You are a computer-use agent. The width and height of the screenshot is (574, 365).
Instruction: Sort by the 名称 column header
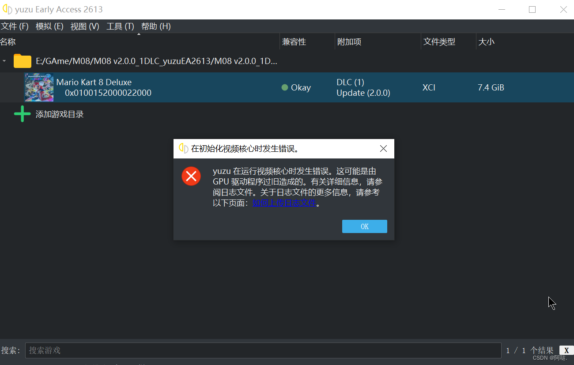pyautogui.click(x=8, y=42)
